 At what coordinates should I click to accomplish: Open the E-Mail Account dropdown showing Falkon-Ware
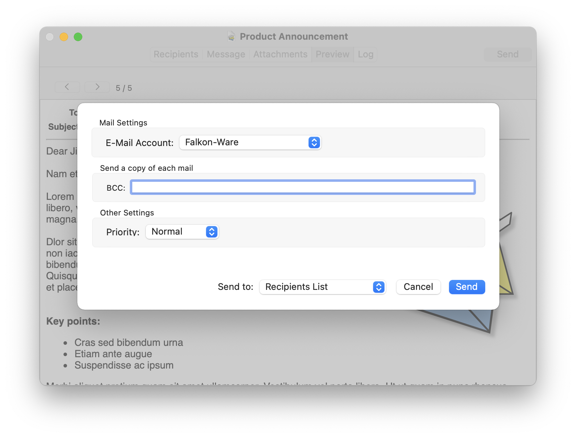point(250,142)
